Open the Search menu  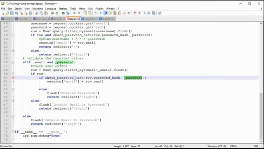[18, 9]
